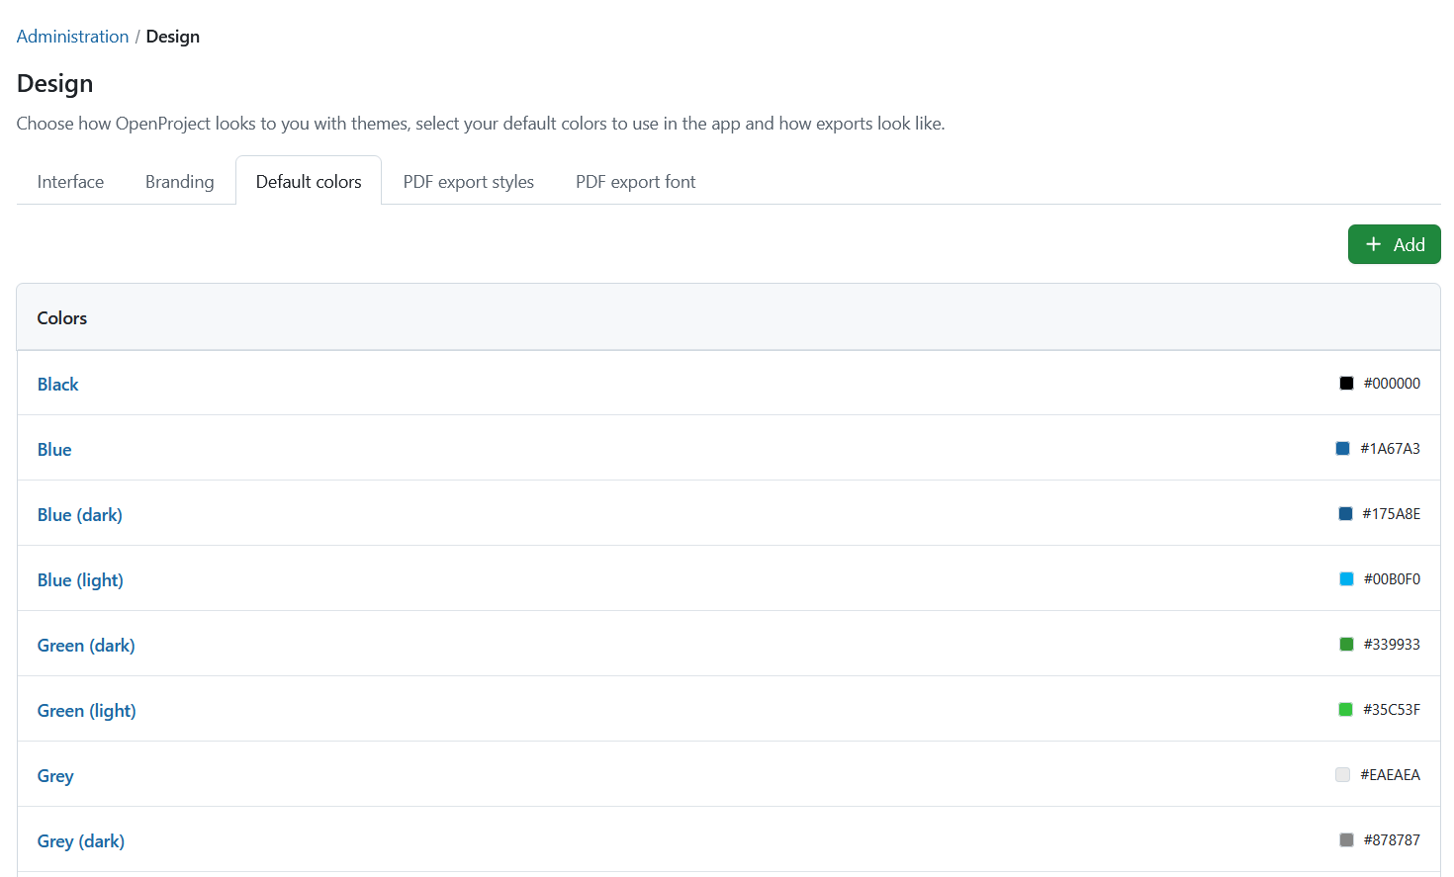1454x877 pixels.
Task: Switch to the Branding tab
Action: pyautogui.click(x=179, y=182)
